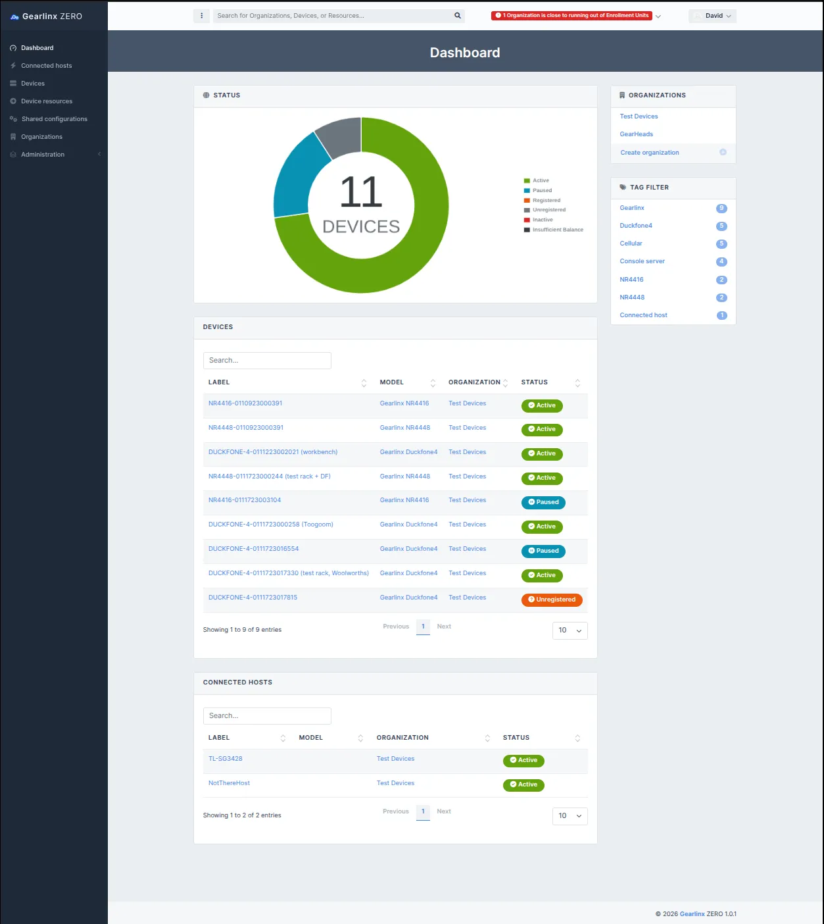This screenshot has height=924, width=824.
Task: Open Shared configurations in sidebar
Action: [55, 119]
